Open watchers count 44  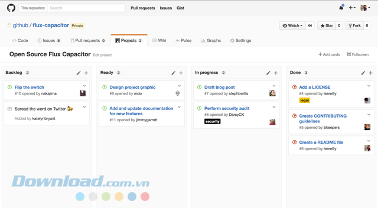click(309, 25)
